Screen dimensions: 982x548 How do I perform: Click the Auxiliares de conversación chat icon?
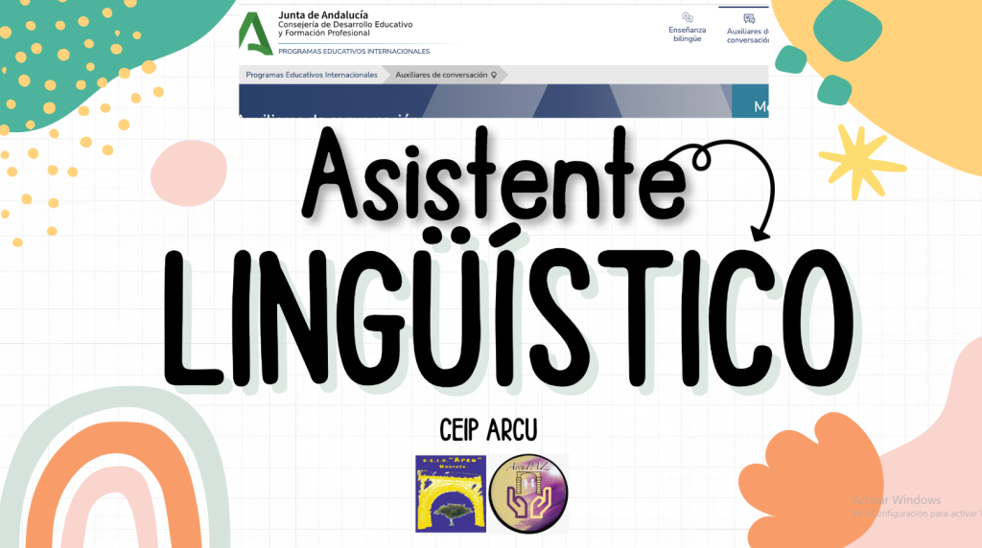tap(749, 18)
